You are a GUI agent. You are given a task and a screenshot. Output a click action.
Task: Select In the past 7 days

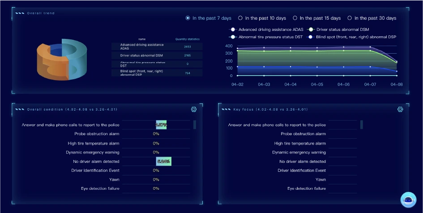click(188, 18)
